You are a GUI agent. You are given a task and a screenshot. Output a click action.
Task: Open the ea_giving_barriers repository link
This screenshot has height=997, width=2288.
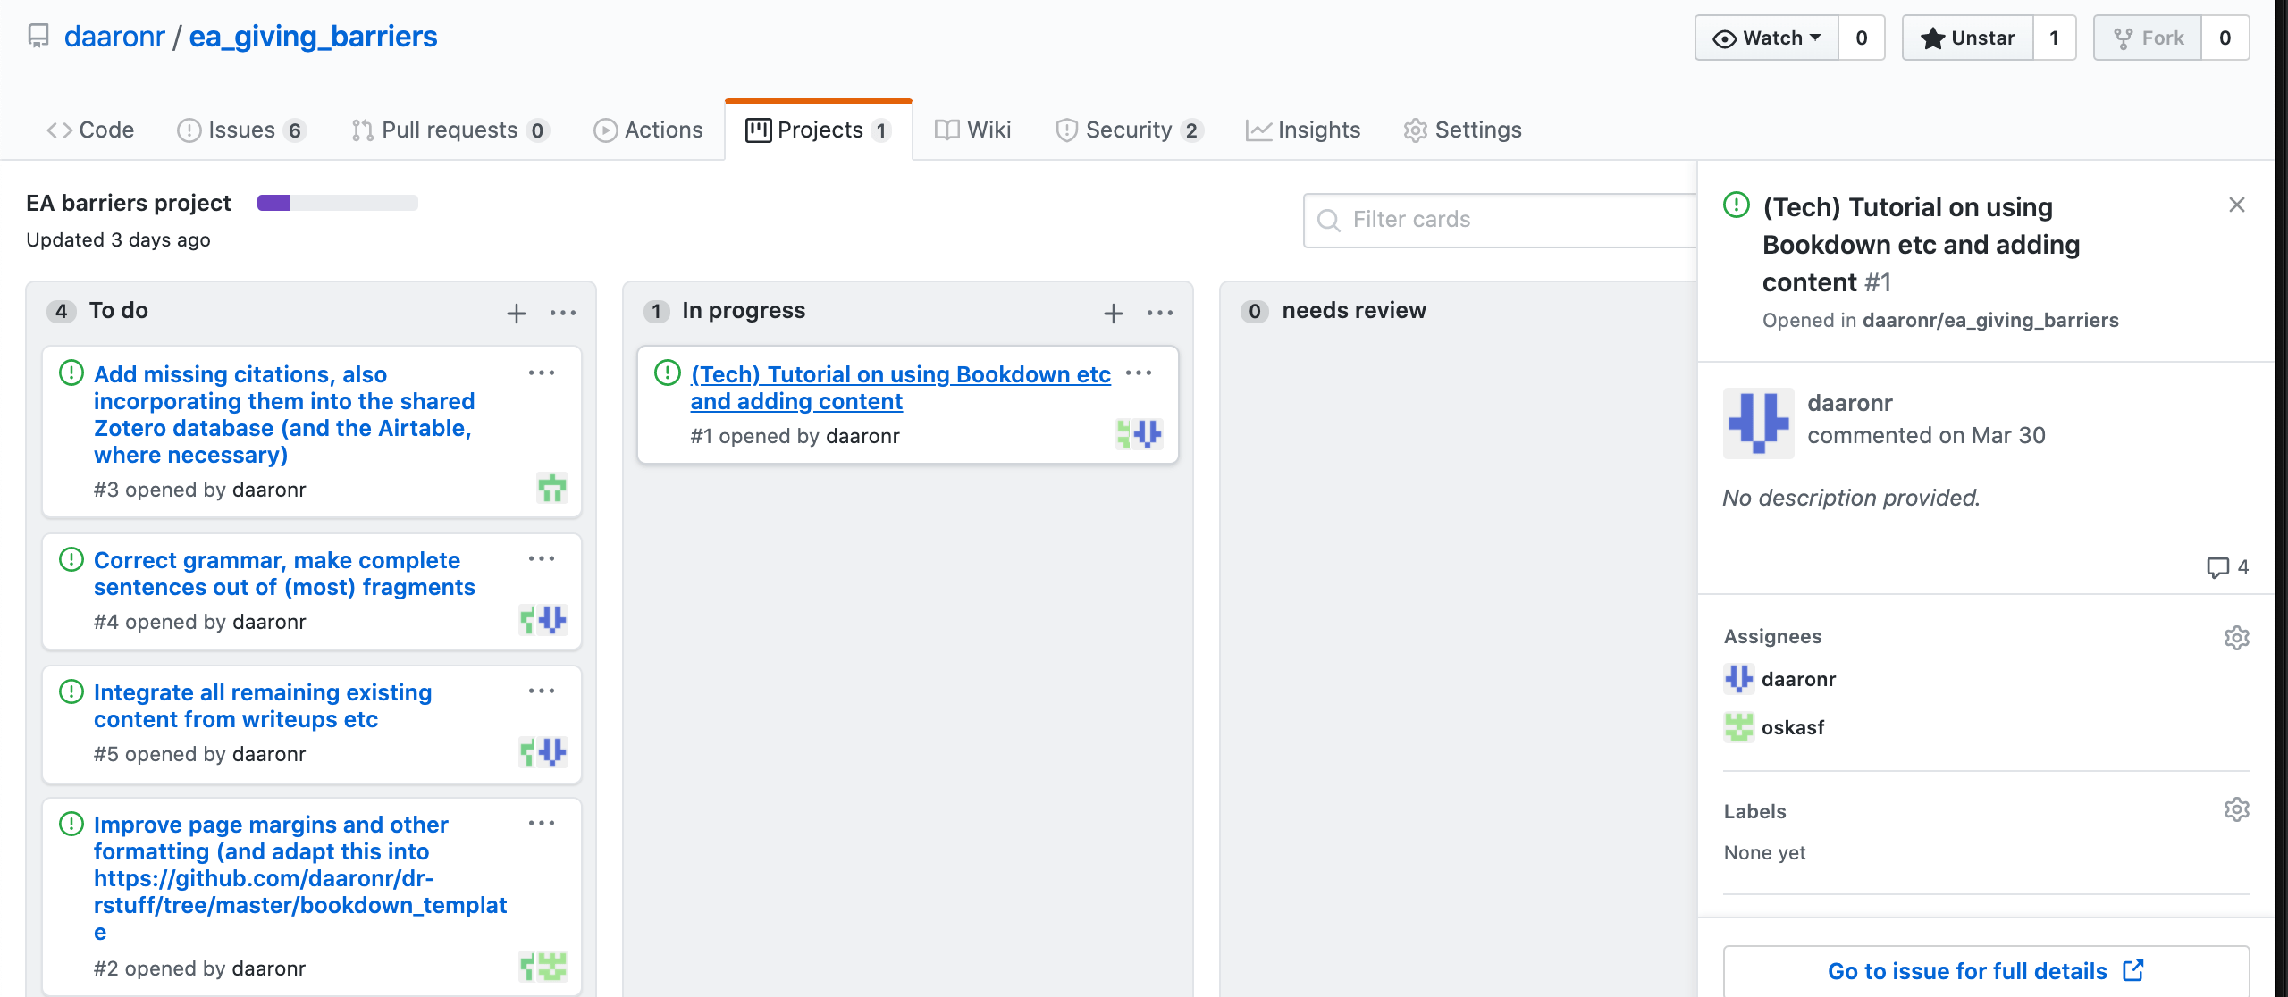pos(313,37)
